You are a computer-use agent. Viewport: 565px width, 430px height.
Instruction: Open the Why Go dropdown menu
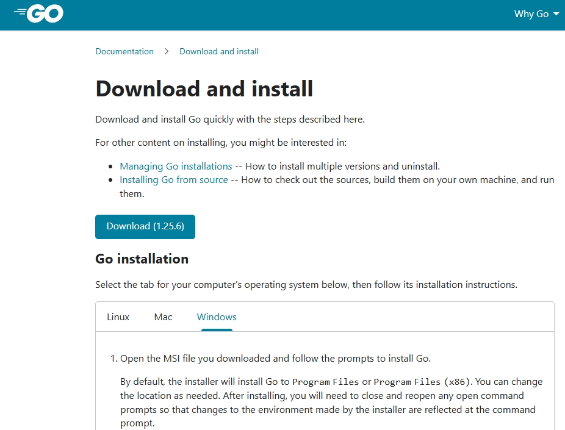tap(531, 13)
